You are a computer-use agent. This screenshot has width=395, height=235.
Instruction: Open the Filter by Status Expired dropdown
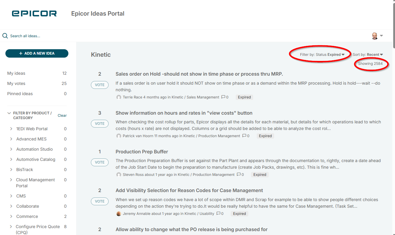point(322,55)
